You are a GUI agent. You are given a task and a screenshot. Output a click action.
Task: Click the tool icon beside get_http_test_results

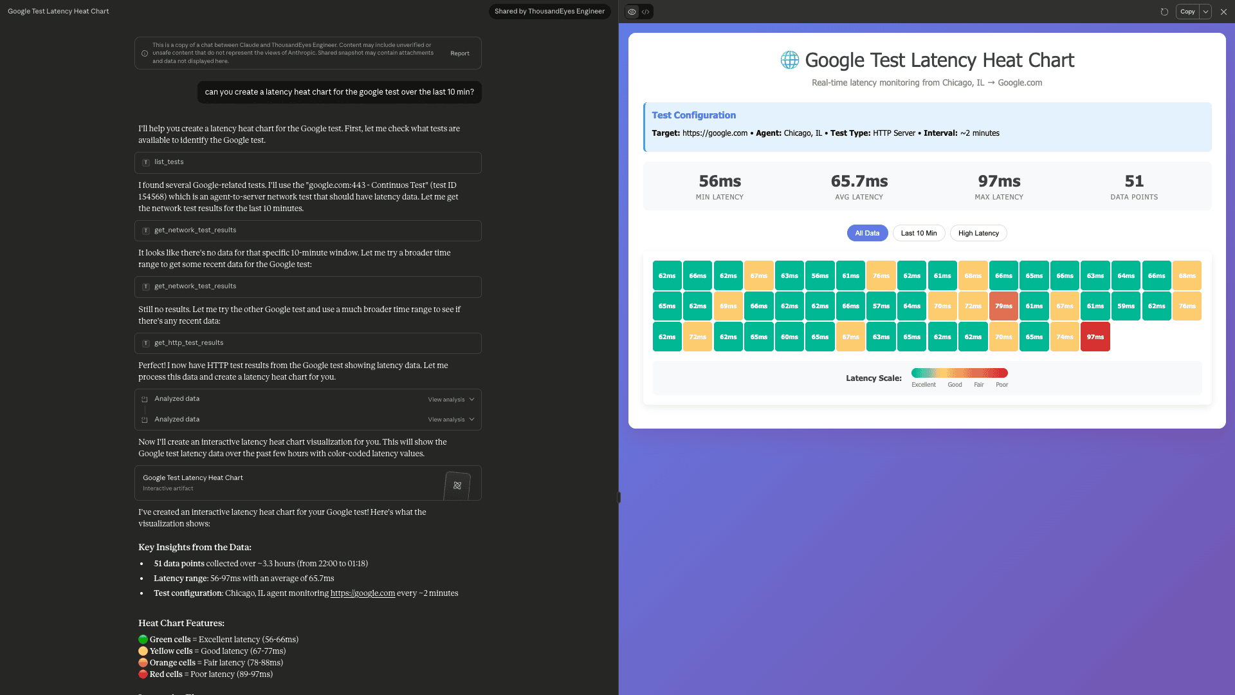point(146,343)
